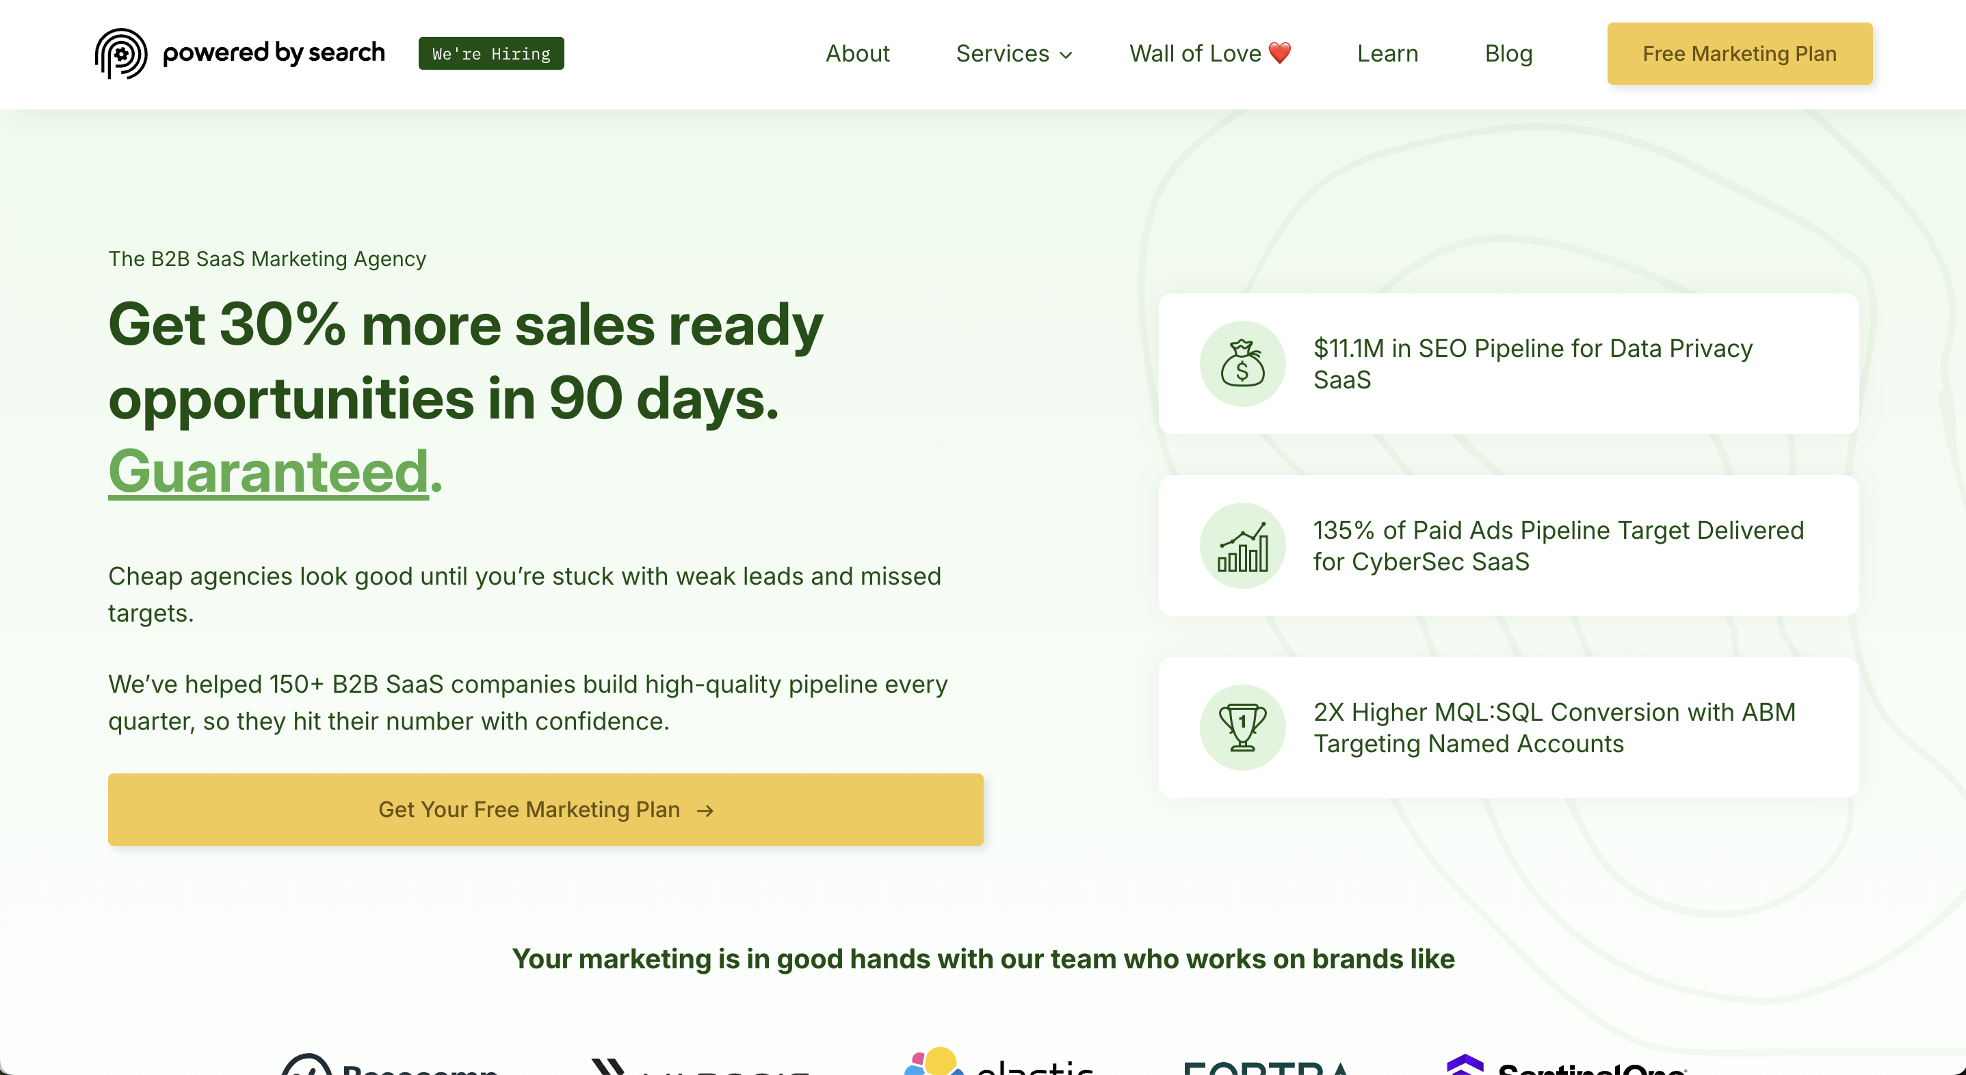1966x1075 pixels.
Task: Click the number one trophy icon
Action: (1242, 728)
